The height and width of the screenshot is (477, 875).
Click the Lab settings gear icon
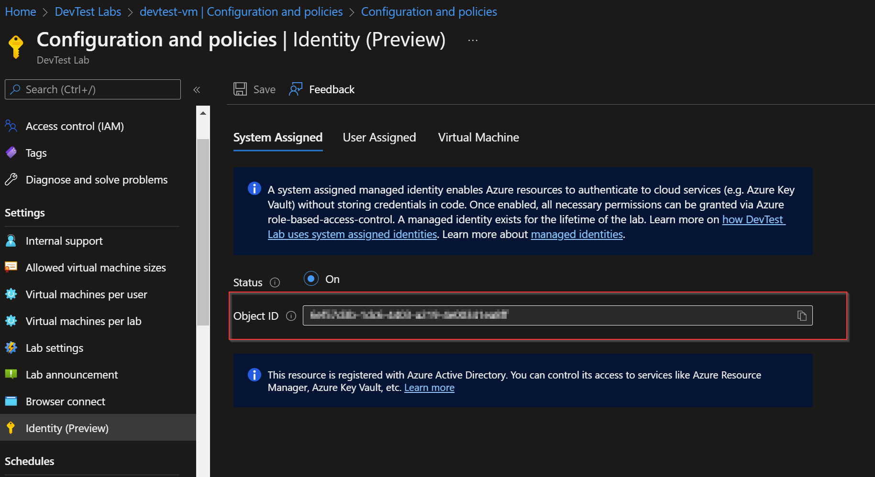(11, 348)
